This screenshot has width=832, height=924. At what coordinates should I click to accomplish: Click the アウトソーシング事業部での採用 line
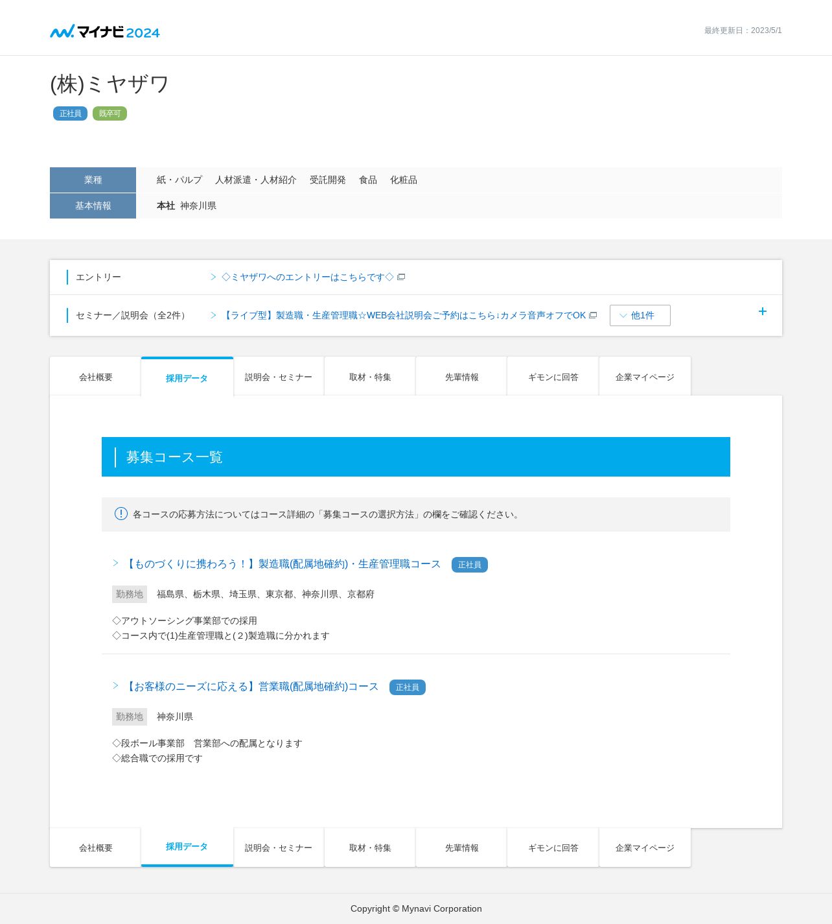(x=185, y=621)
